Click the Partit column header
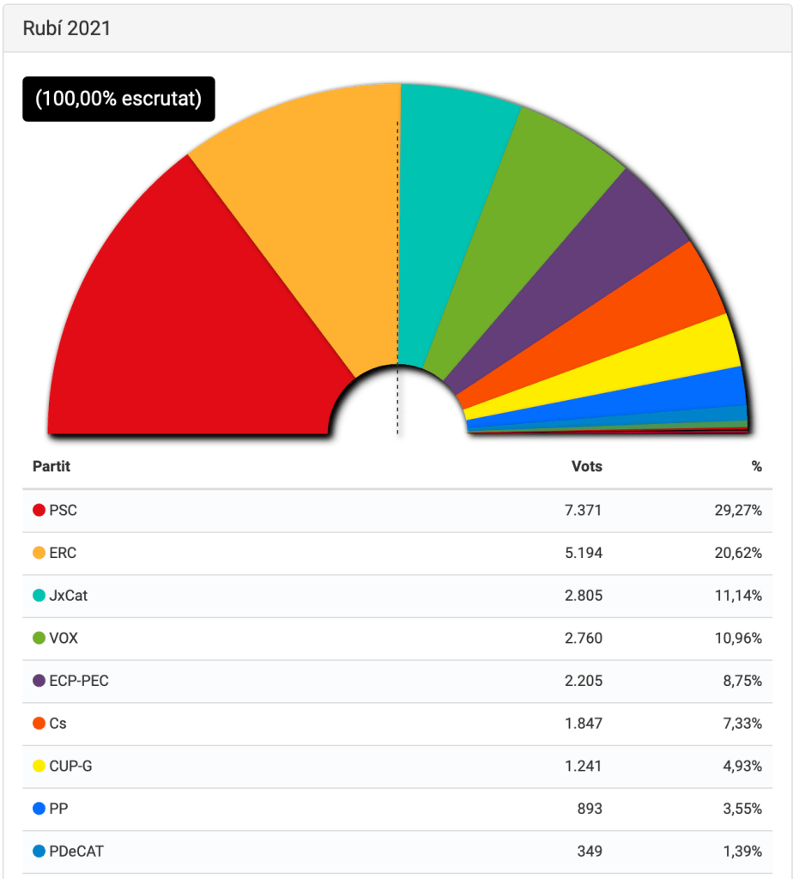Viewport: 799px width, 879px height. tap(51, 467)
